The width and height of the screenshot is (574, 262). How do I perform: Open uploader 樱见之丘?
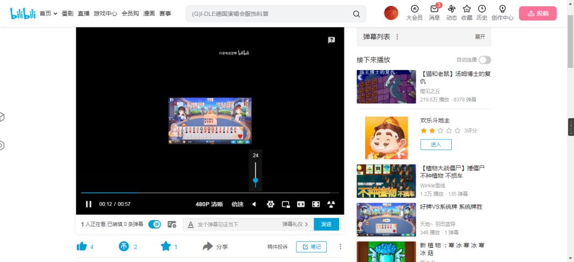pos(430,91)
